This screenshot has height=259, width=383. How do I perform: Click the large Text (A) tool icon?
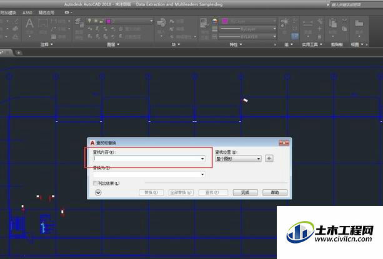coord(29,24)
